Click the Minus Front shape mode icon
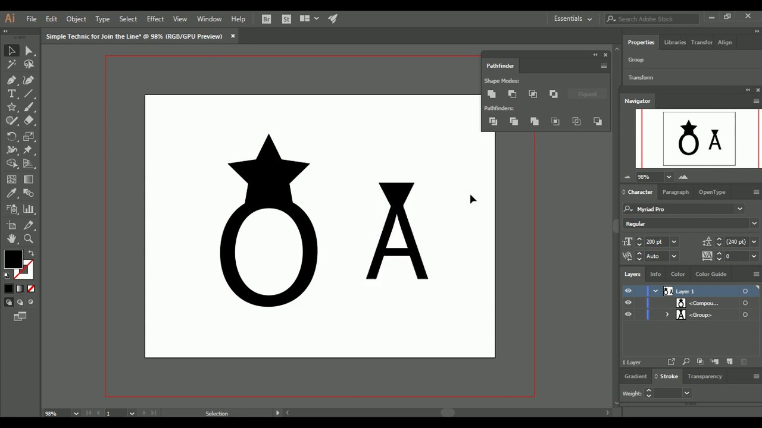 (512, 94)
